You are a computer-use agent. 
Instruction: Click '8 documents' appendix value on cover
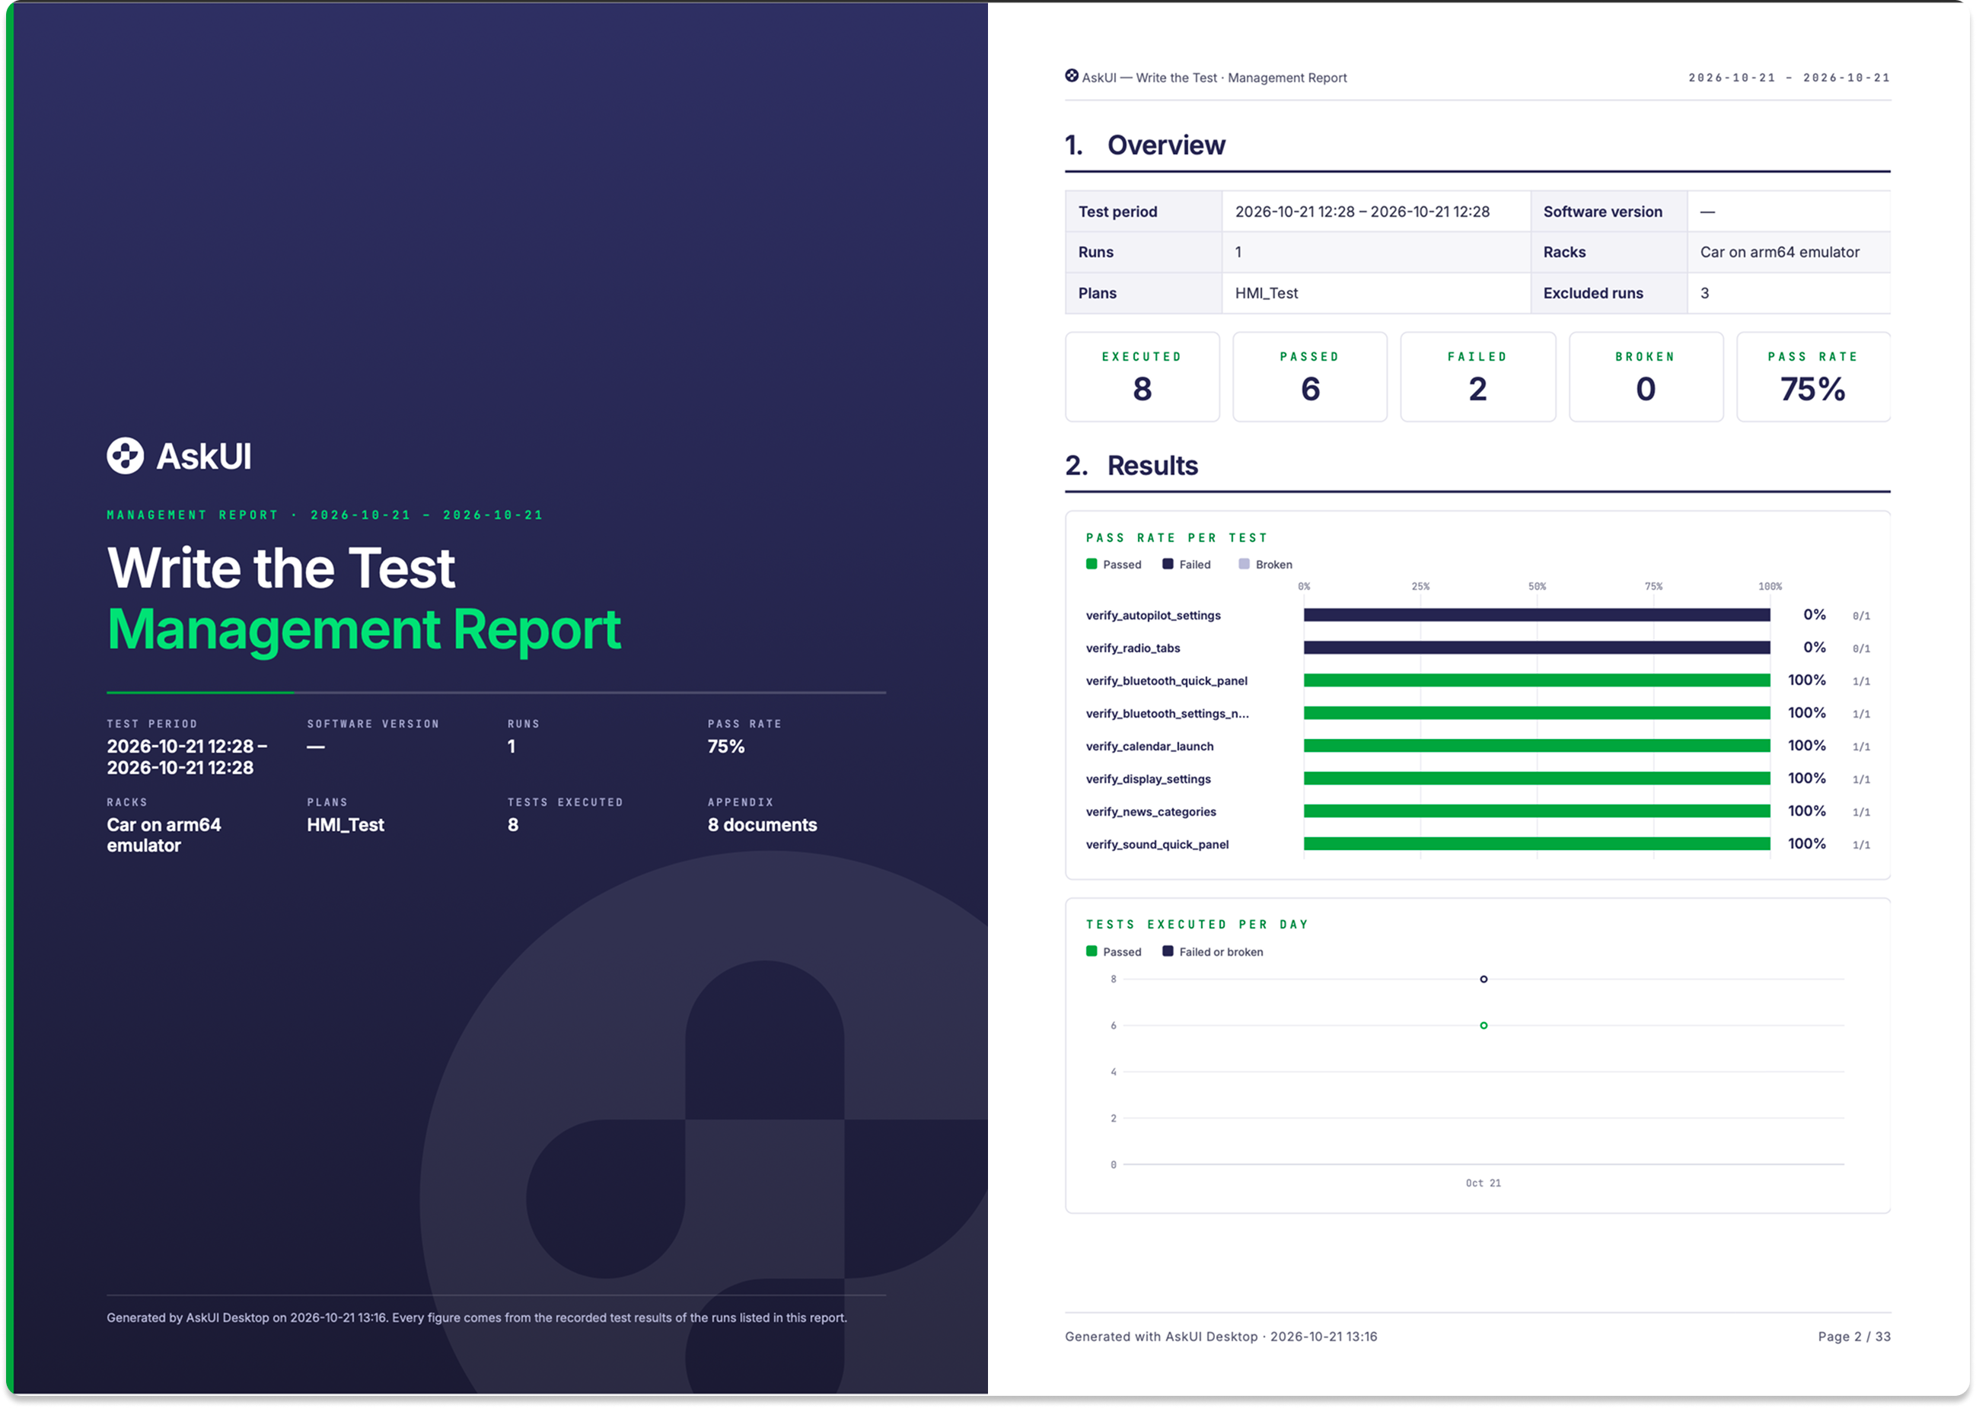pyautogui.click(x=762, y=824)
